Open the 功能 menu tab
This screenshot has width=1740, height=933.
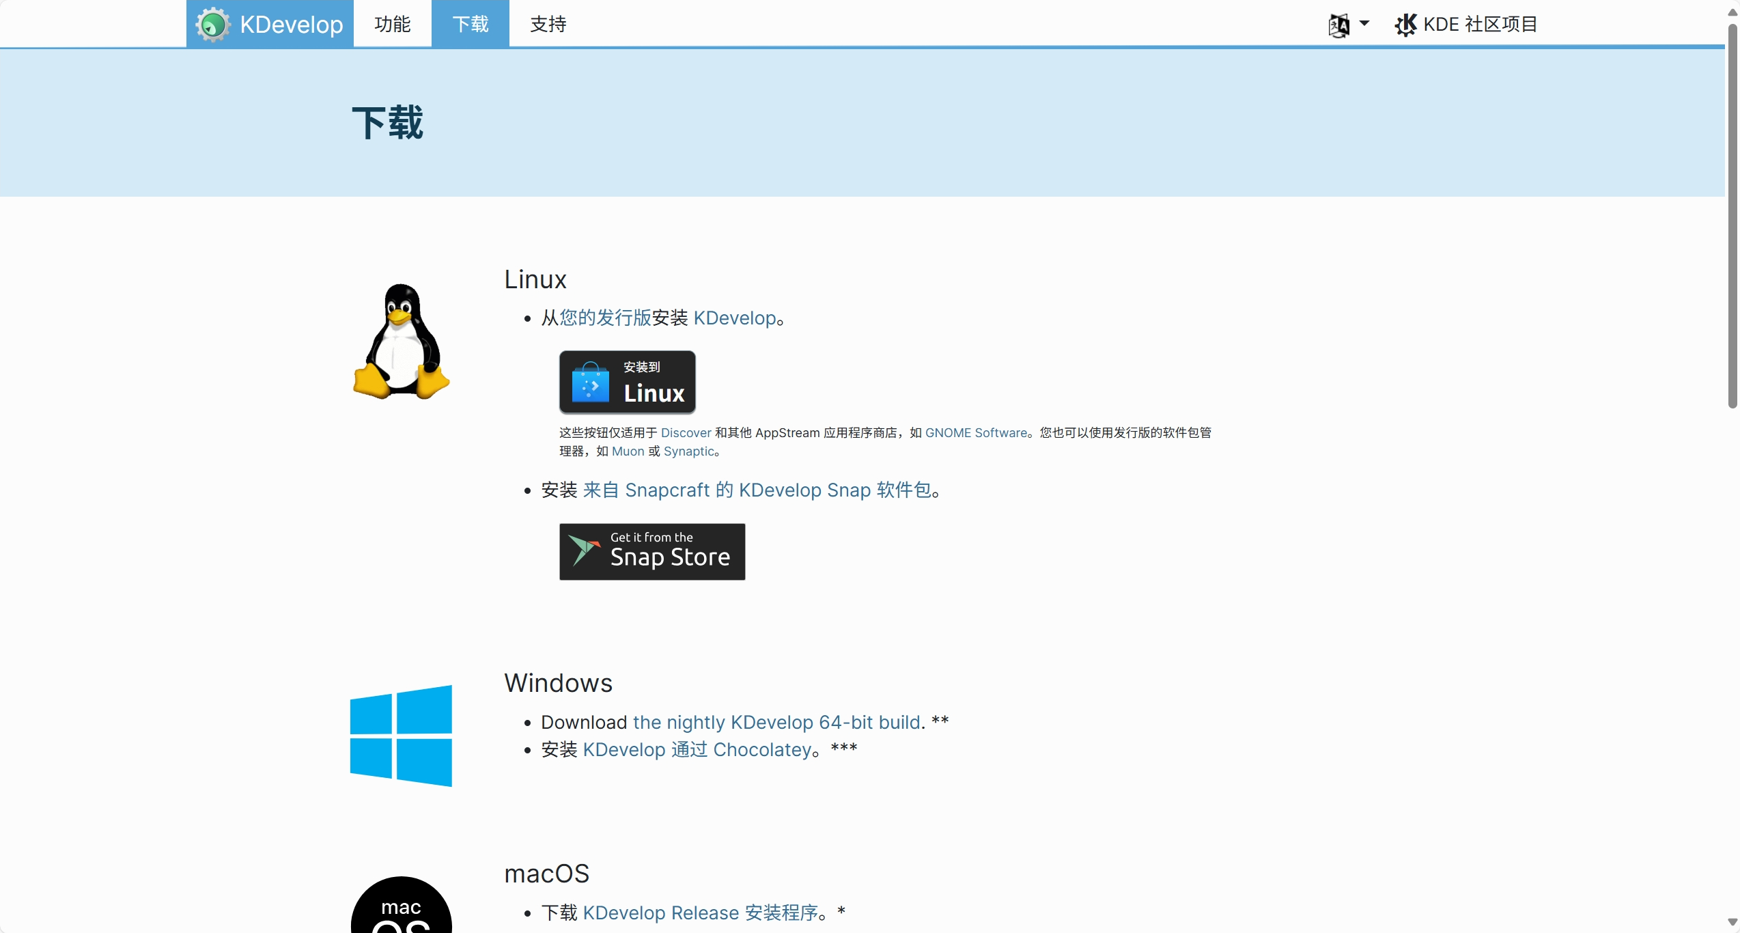(x=392, y=25)
